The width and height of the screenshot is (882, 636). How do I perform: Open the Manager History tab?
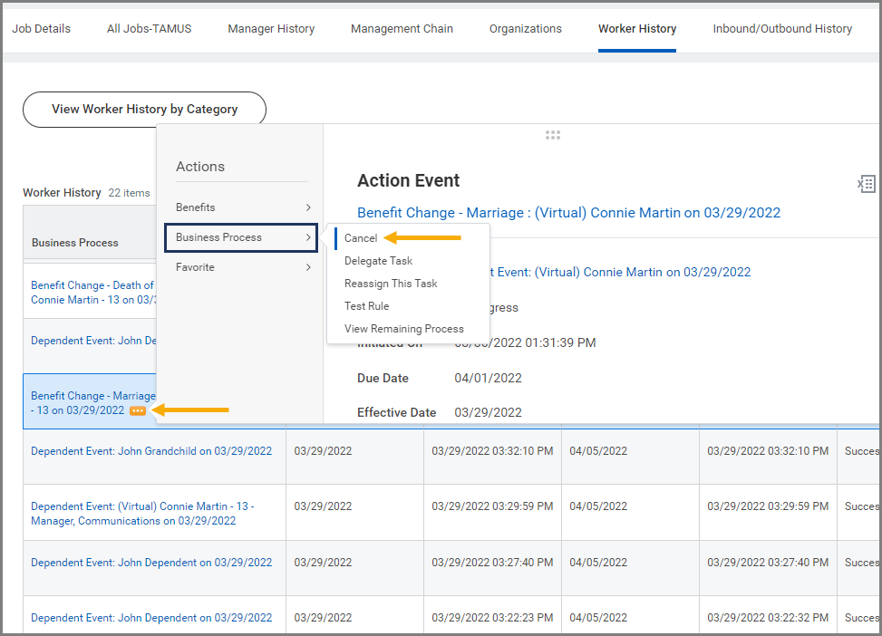click(271, 29)
